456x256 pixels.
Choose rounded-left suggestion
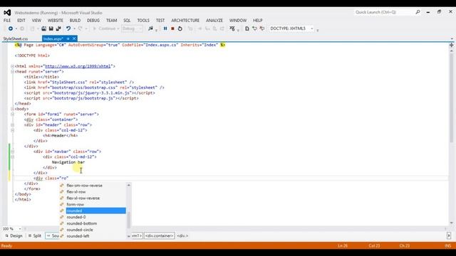click(93, 236)
